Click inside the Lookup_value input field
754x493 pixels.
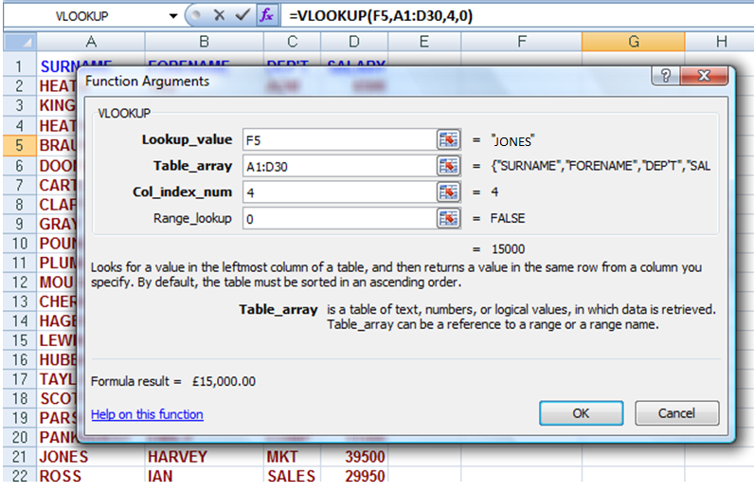[338, 139]
